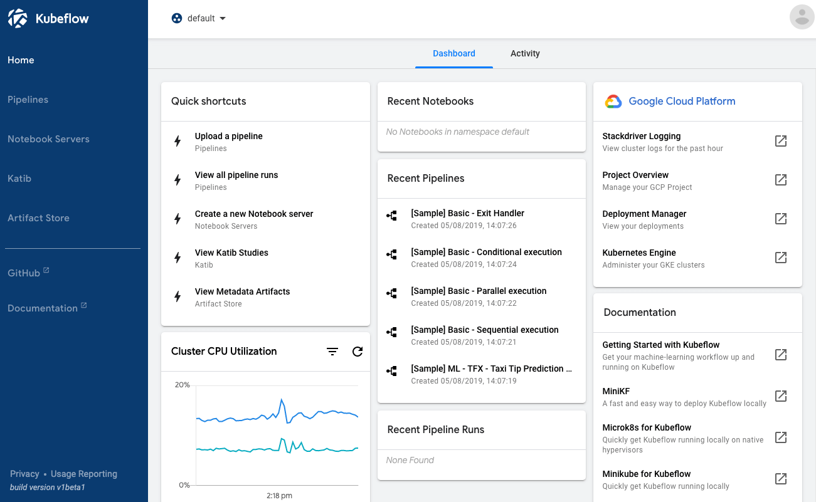Click the namespace icon beside default
Screen dimensions: 816x502
(177, 18)
